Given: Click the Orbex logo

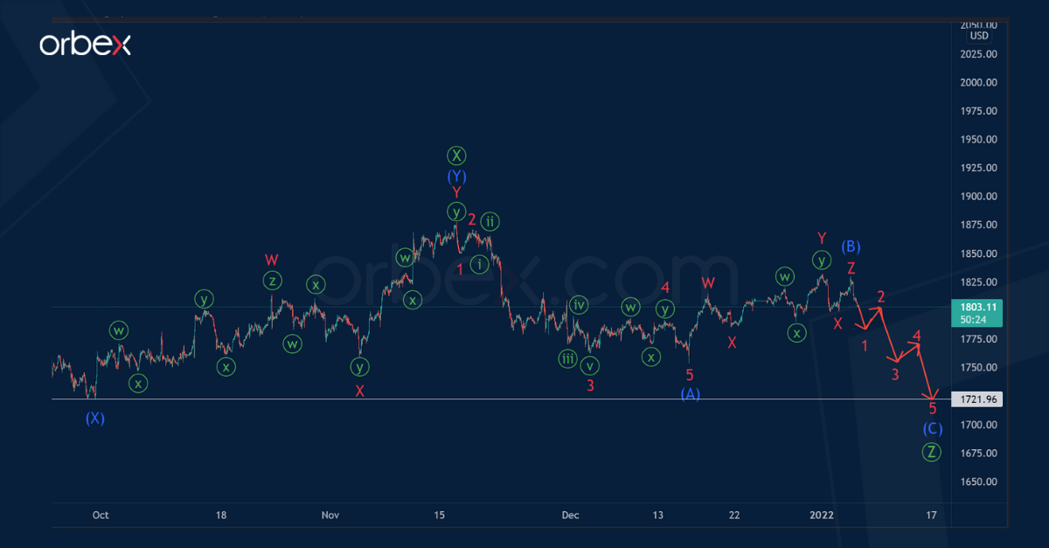Looking at the screenshot, I should click(85, 45).
